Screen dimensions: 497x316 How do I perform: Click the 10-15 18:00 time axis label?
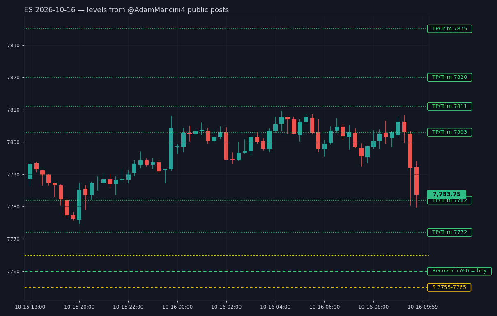30,307
